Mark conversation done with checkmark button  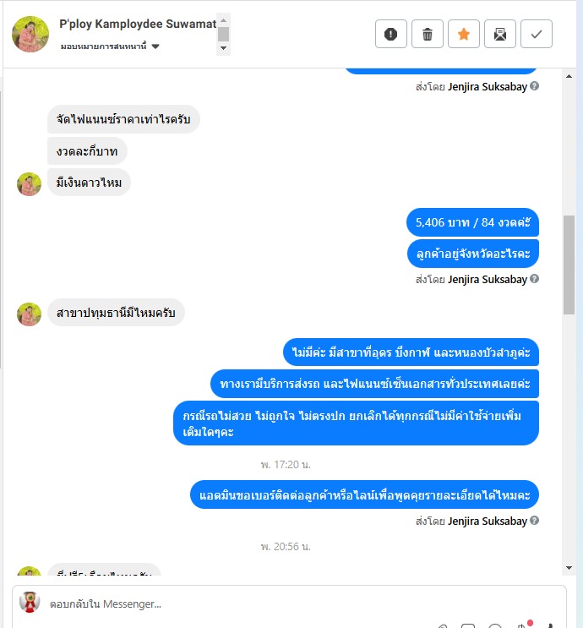pos(537,34)
